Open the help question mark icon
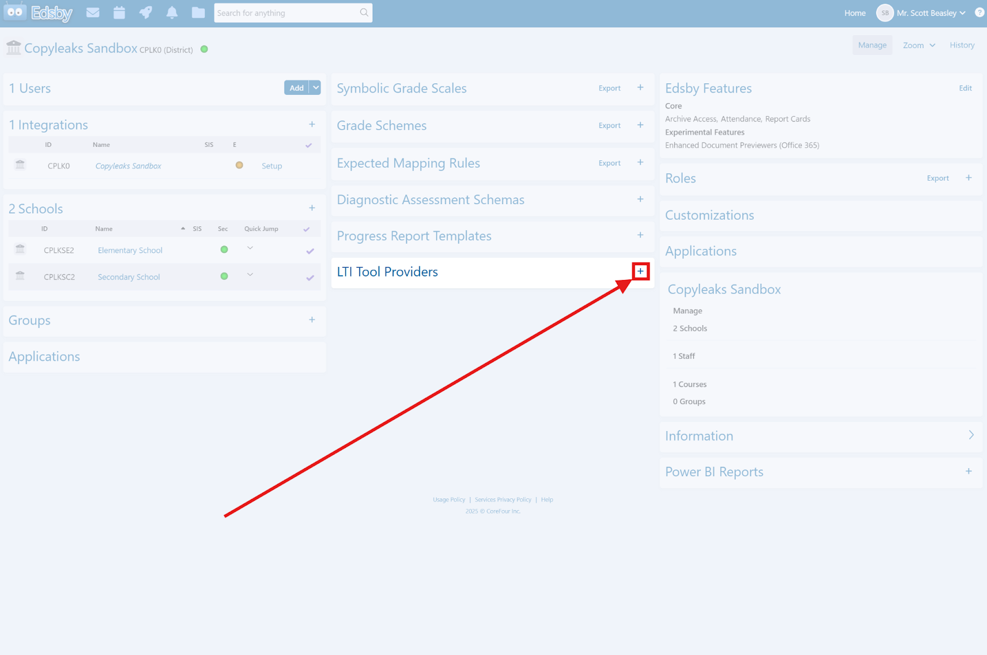The height and width of the screenshot is (655, 987). 980,12
